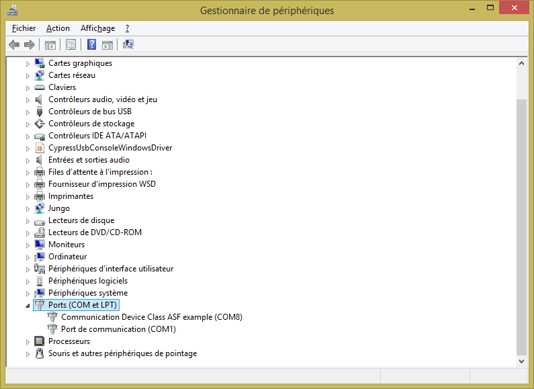Select Port de communication (COM1)
534x389 pixels.
118,329
